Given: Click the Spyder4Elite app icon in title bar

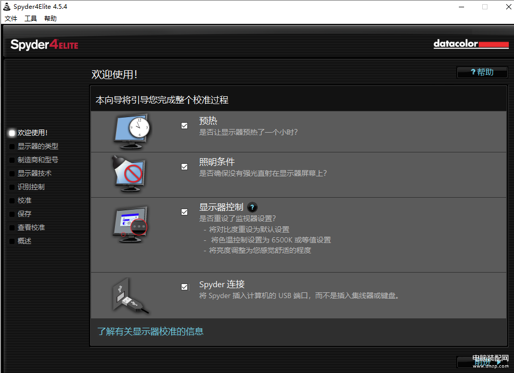Looking at the screenshot, I should point(7,7).
